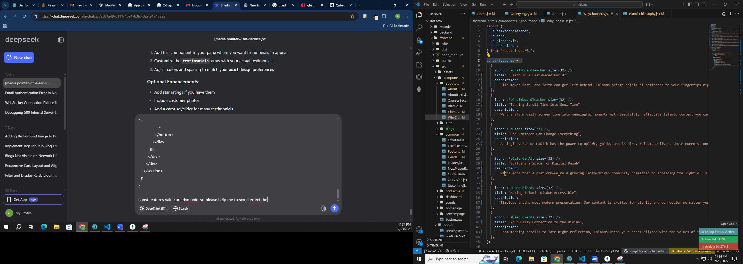The height and width of the screenshot is (264, 743).
Task: Toggle the DeepThink (R1) mode
Action: pos(153,209)
